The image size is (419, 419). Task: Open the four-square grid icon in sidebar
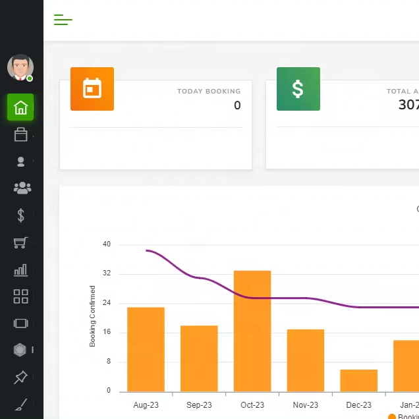pyautogui.click(x=21, y=296)
